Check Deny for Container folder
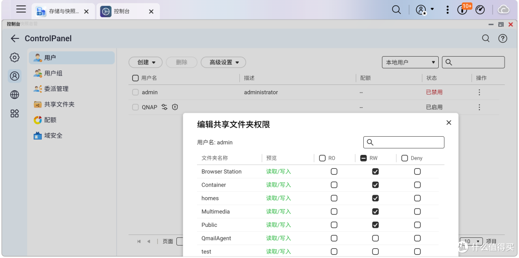The image size is (519, 258). tap(418, 185)
